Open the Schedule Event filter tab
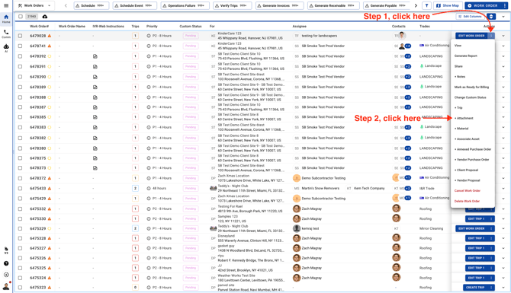 [x=134, y=5]
